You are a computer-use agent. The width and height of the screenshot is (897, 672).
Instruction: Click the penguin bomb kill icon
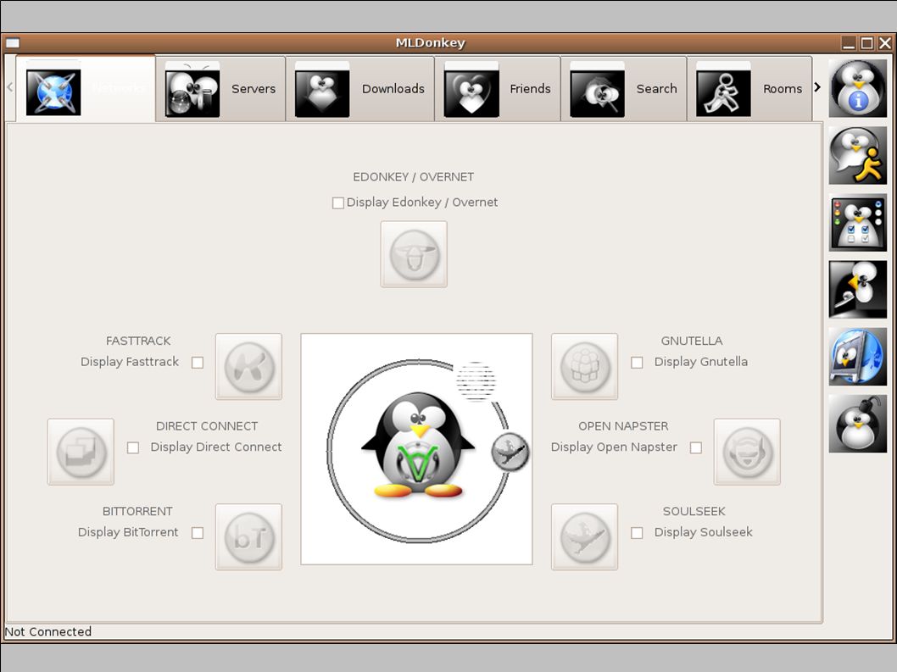[x=858, y=424]
